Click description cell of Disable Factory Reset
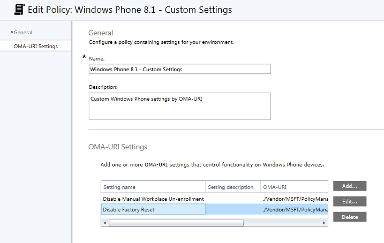 click(x=233, y=209)
